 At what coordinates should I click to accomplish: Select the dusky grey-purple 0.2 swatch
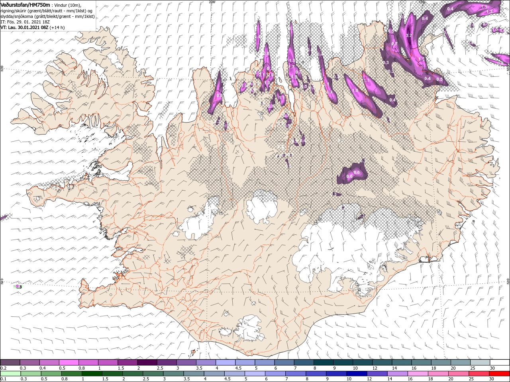click(10, 363)
